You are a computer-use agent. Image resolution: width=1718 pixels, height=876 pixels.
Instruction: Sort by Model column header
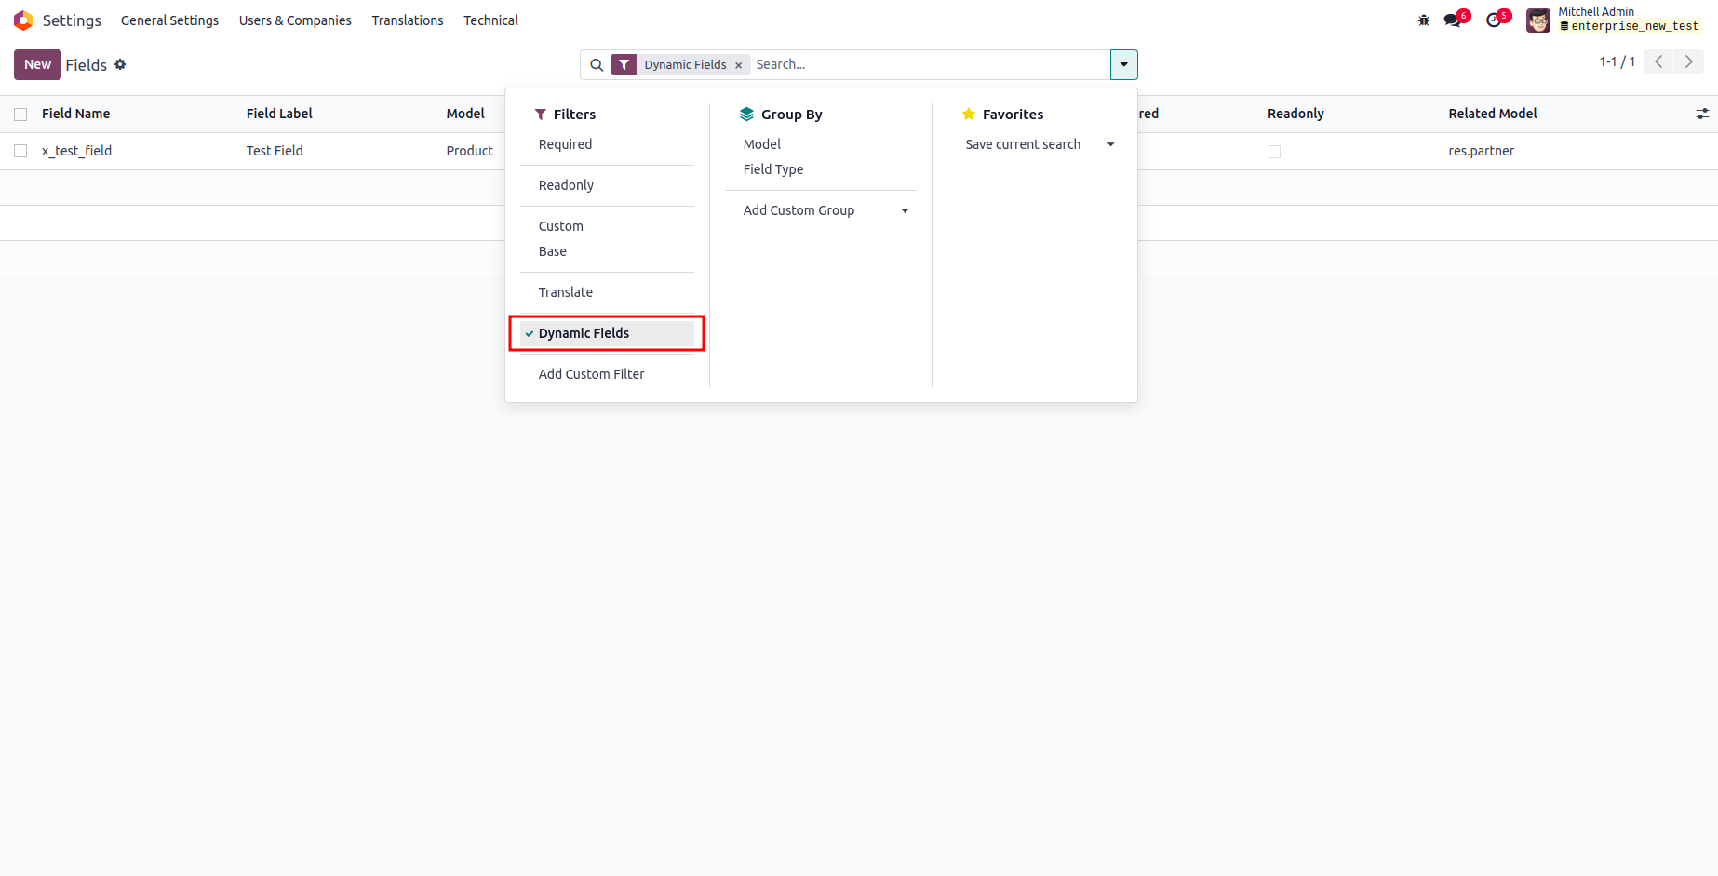coord(465,114)
